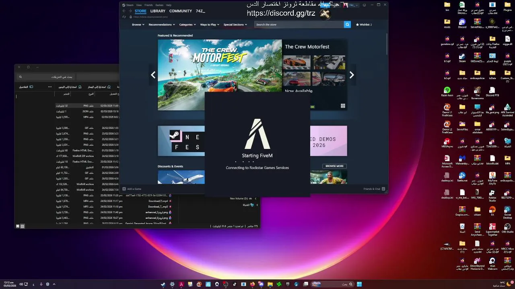Open File Explorer from the taskbar
Image resolution: width=515 pixels, height=289 pixels.
pos(270,284)
